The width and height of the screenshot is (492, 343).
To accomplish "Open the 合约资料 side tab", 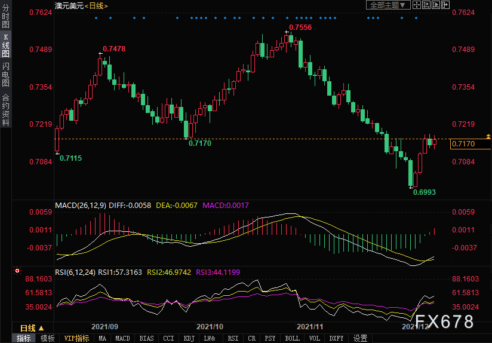I will (6, 109).
